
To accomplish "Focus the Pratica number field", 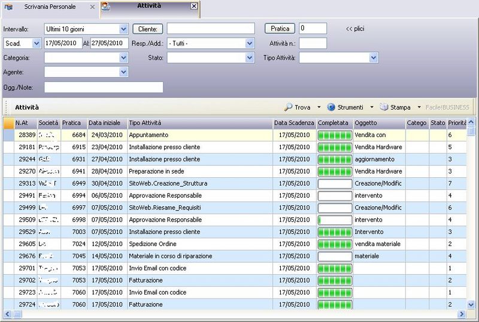I will pos(313,28).
